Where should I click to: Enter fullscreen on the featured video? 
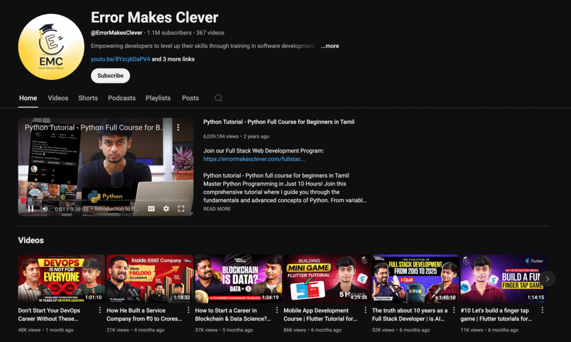pyautogui.click(x=181, y=208)
